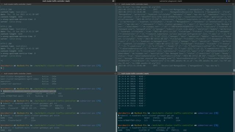Click the 10.24.0.44:38596 HEAD log line
The width and height of the screenshot is (235, 132).
pyautogui.click(x=131, y=77)
